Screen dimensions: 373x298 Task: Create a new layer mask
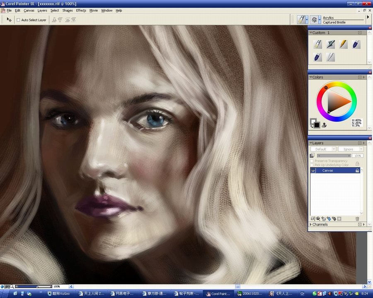tap(339, 219)
